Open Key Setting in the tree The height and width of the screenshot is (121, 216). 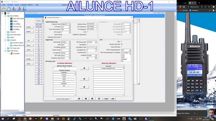coord(17,24)
